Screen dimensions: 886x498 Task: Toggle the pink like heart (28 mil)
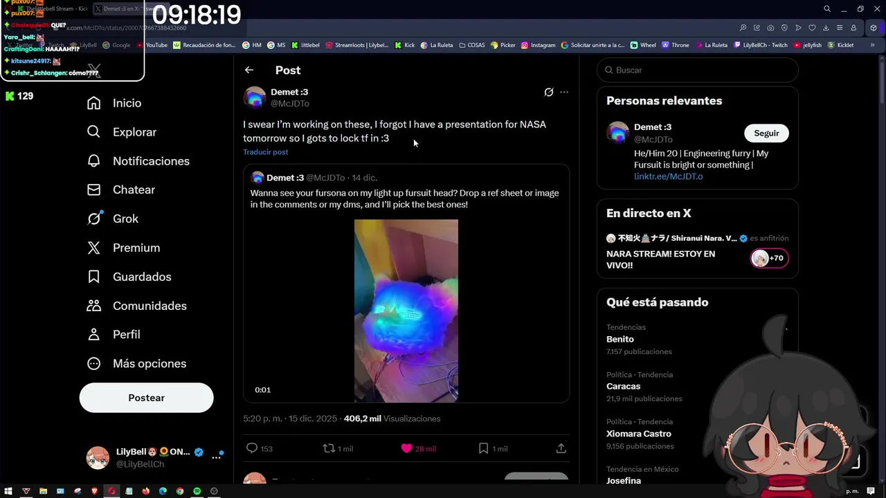[406, 448]
